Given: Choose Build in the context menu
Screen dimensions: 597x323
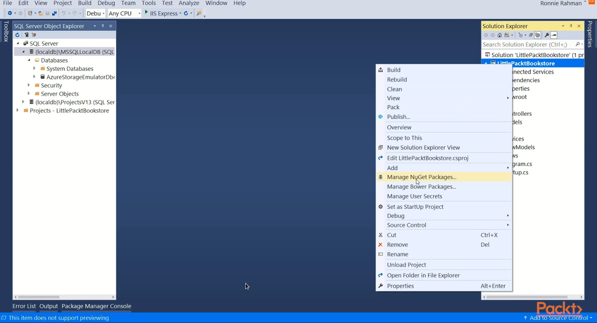Looking at the screenshot, I should 394,70.
